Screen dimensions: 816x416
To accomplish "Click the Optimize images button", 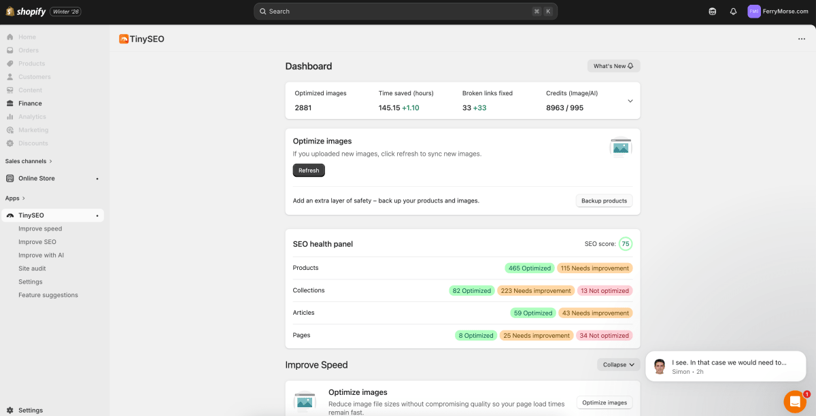I will pyautogui.click(x=605, y=402).
